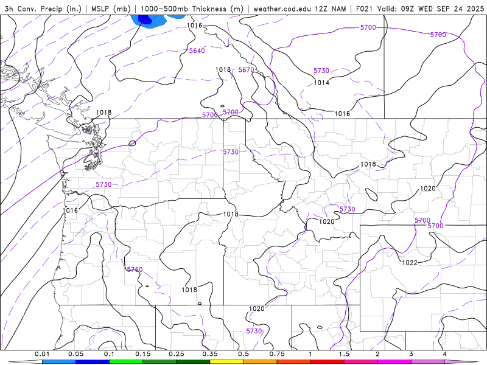Click the purple '5640' thickness label
487x365 pixels.
[197, 50]
